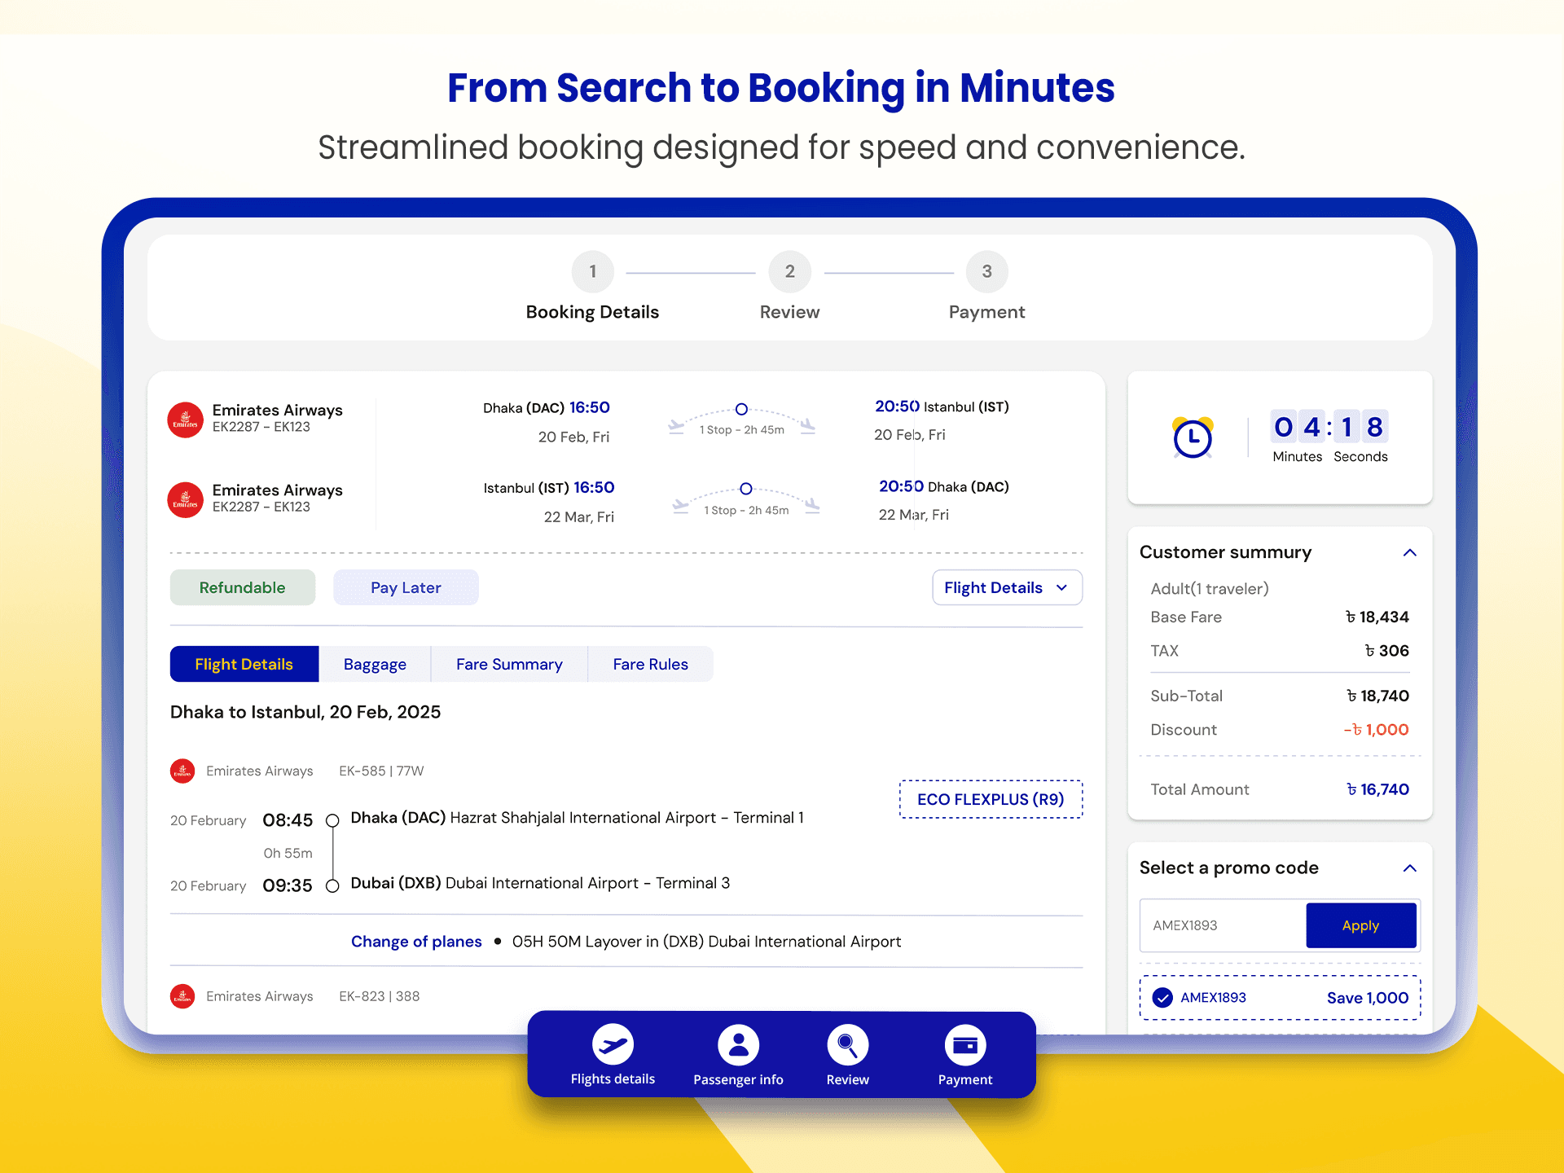Go to step 3 Payment
Viewport: 1564px width, 1173px height.
(986, 285)
